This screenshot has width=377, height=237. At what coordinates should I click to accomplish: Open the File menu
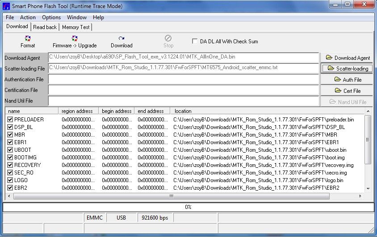point(10,17)
